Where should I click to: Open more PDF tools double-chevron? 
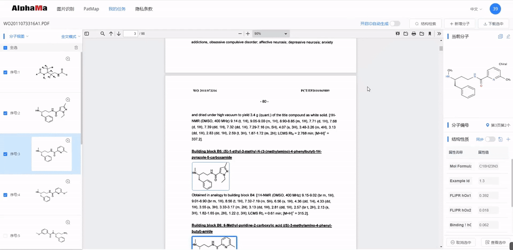439,34
